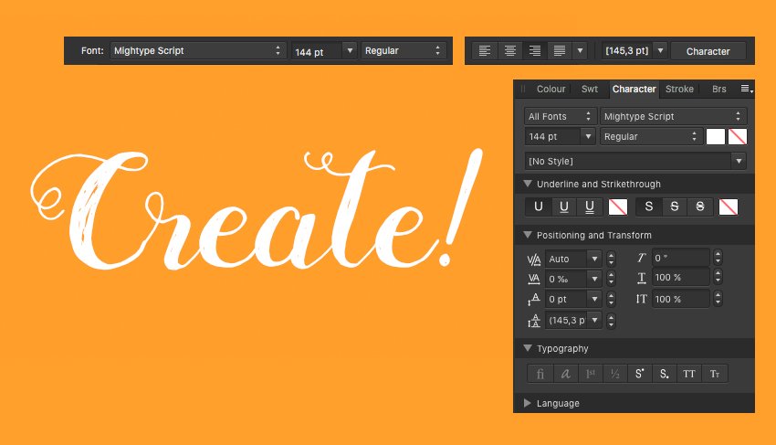Viewport: 776px width, 445px height.
Task: Click the kerning stepper
Action: (611, 259)
